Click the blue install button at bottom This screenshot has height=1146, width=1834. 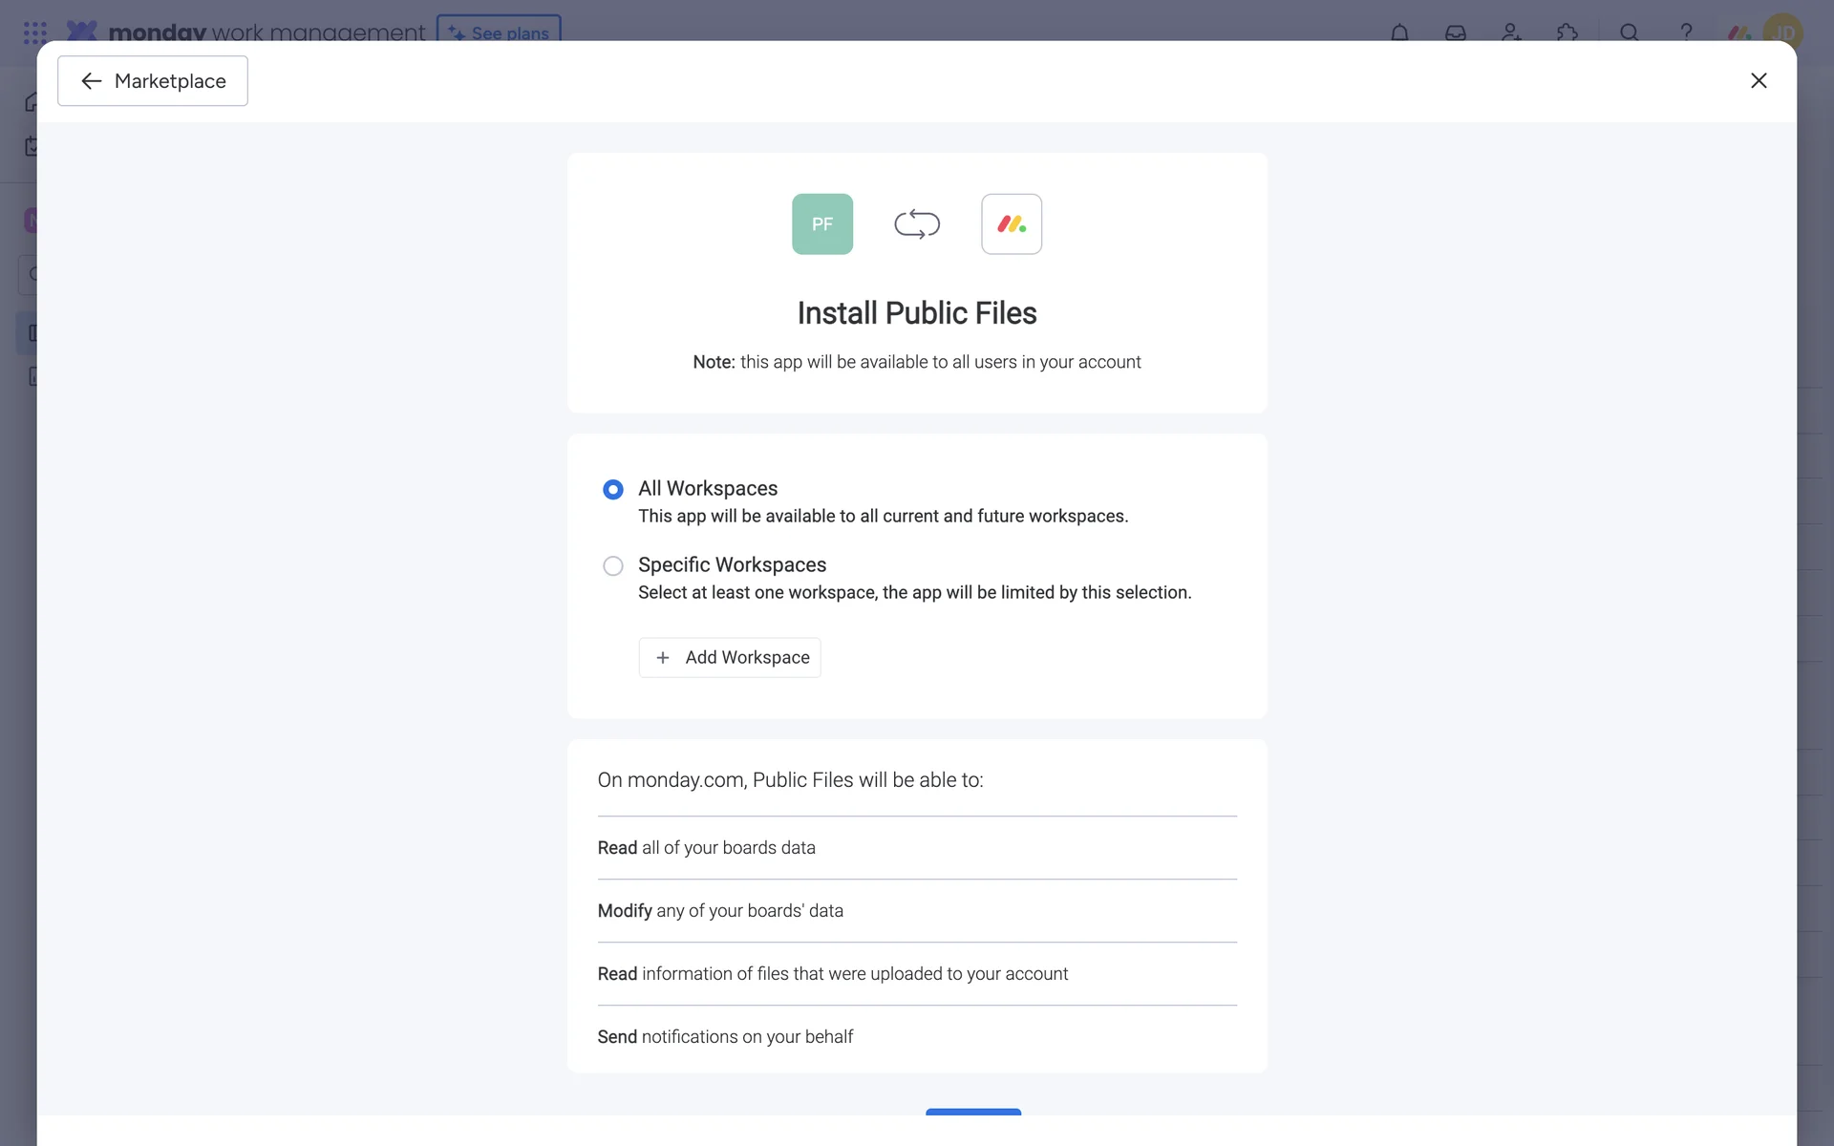tap(972, 1112)
